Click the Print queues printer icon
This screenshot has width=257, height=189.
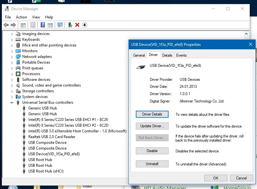pos(18,68)
